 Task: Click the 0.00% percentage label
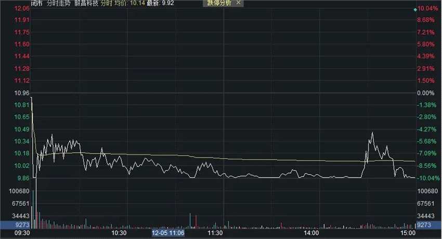426,93
